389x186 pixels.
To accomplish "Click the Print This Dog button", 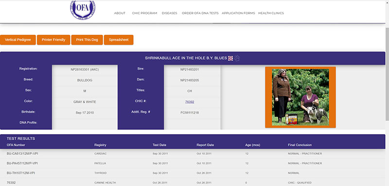I will point(87,40).
